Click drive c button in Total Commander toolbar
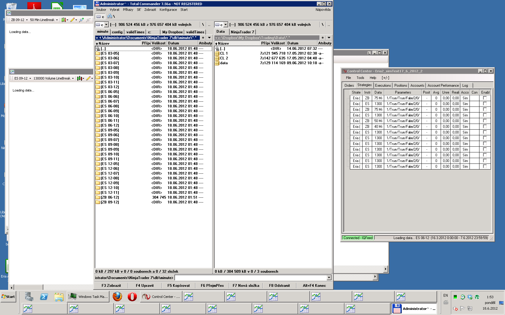 pos(100,16)
